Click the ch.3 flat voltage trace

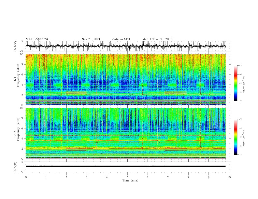click(x=125, y=166)
